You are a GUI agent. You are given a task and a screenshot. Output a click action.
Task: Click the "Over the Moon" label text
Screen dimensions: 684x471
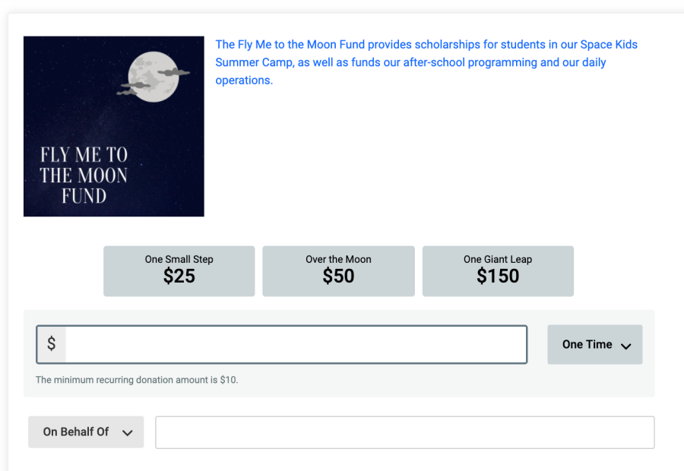[338, 259]
